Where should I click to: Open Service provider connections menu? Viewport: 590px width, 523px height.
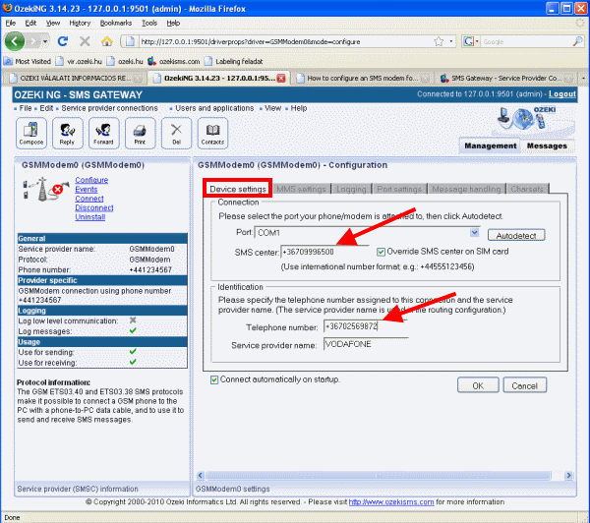pos(109,108)
